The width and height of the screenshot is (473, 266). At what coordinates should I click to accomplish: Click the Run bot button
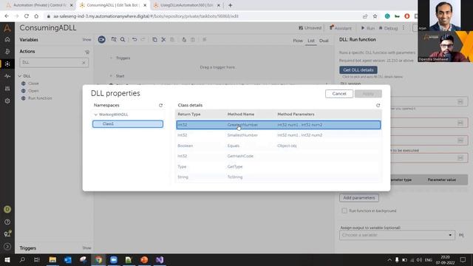tap(368, 28)
